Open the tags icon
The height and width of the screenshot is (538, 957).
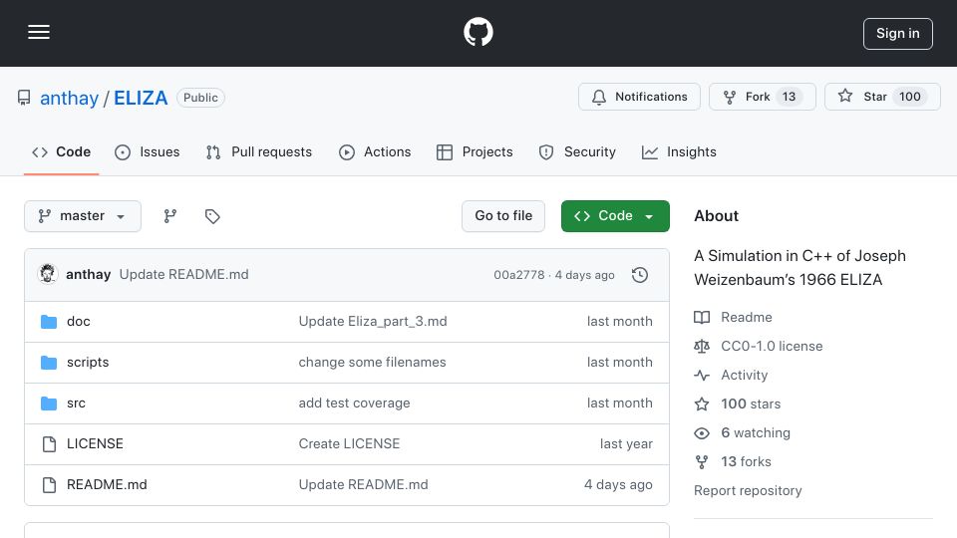(x=212, y=216)
